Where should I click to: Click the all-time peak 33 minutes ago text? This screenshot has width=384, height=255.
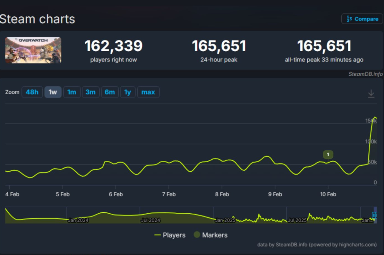[x=324, y=60]
